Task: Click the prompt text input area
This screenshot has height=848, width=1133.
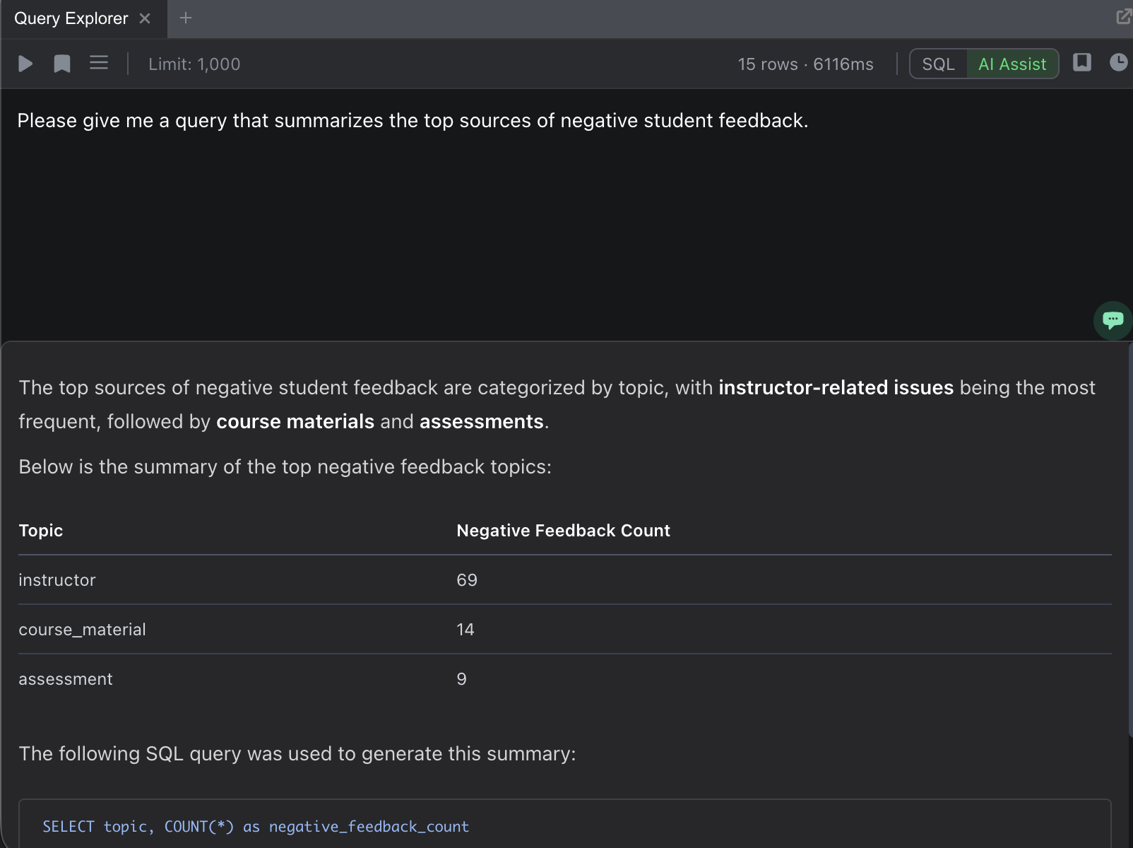Action: click(x=565, y=215)
